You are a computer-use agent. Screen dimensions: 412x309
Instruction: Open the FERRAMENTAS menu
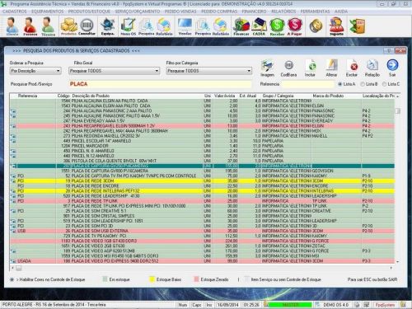click(315, 12)
